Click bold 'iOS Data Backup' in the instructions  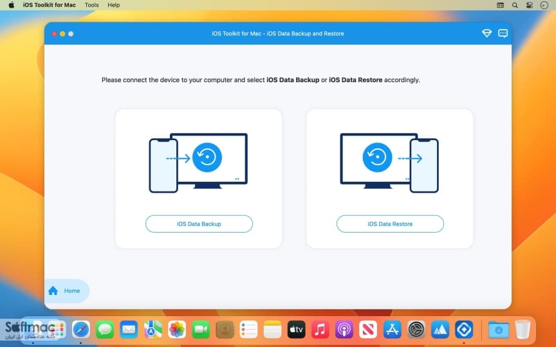pyautogui.click(x=293, y=80)
